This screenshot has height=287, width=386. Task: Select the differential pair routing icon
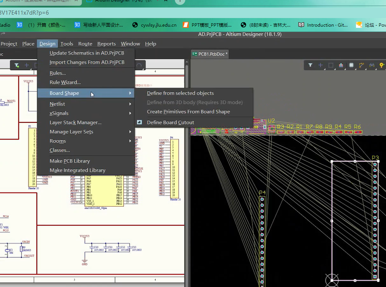click(x=372, y=65)
